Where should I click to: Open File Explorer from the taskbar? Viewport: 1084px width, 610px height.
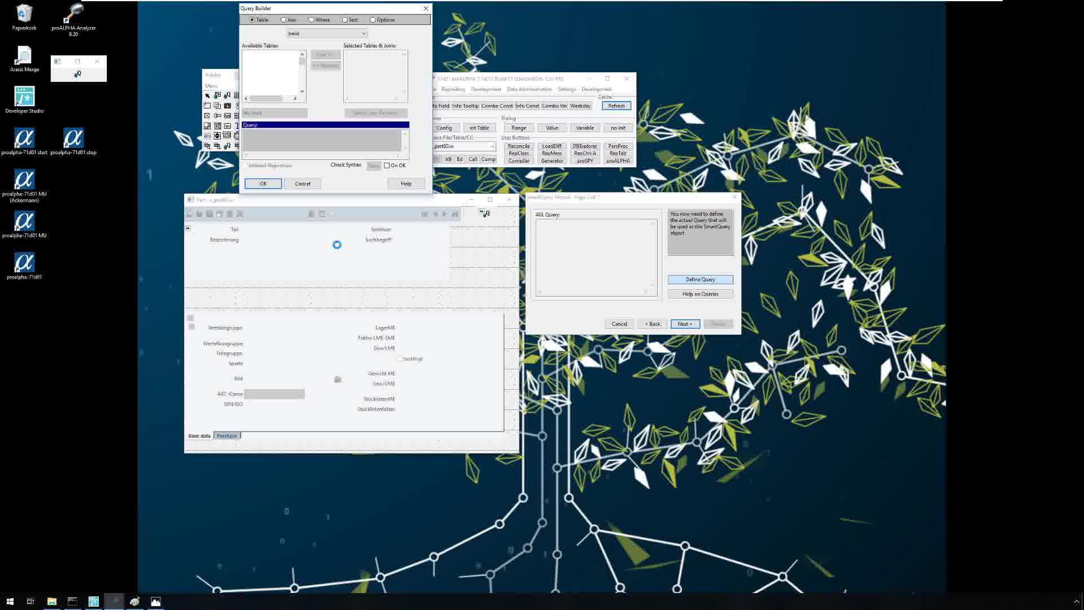(x=51, y=602)
